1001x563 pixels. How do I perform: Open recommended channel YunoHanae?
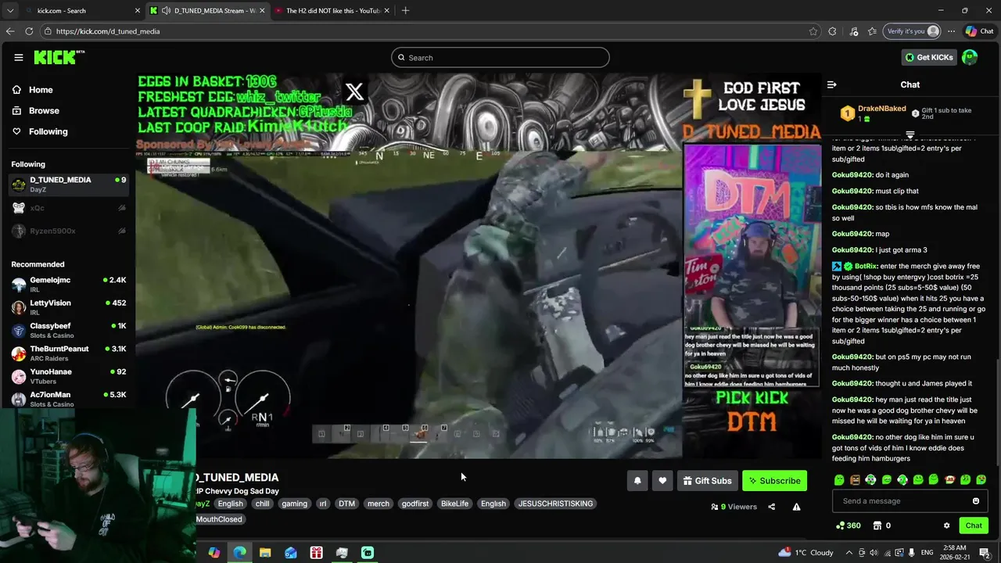pyautogui.click(x=69, y=376)
